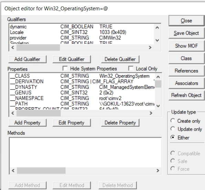Click the Qualifiers list scroll up arrow
This screenshot has height=190, width=205.
pyautogui.click(x=157, y=28)
